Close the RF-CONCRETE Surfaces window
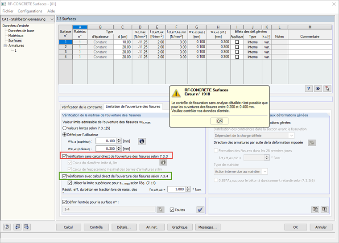Viewport: 339px width, 243px height. click(x=334, y=4)
